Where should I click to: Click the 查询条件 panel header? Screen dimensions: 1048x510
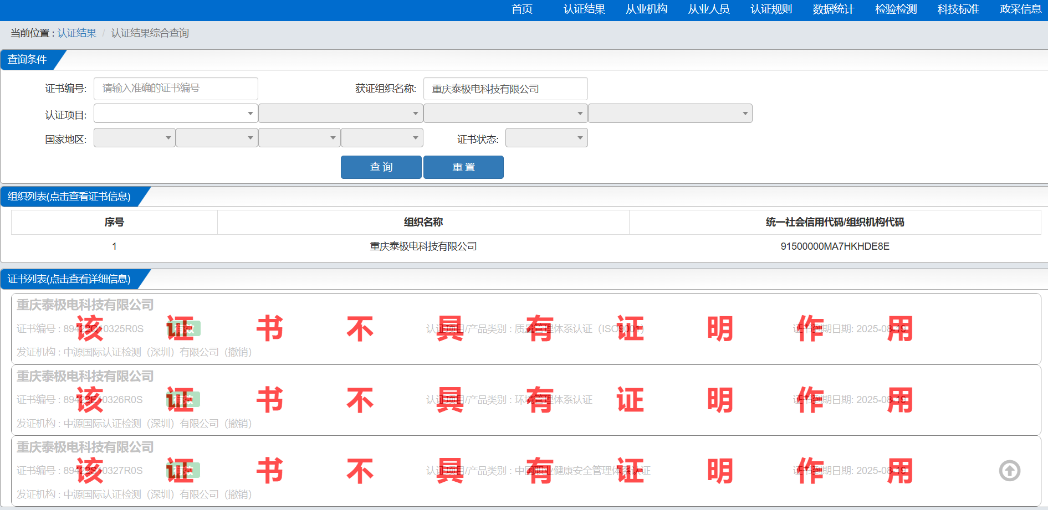(x=27, y=59)
